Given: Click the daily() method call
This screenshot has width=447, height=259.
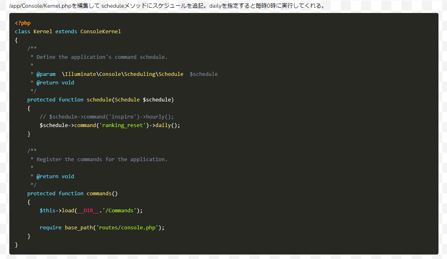Looking at the screenshot, I should [166, 125].
